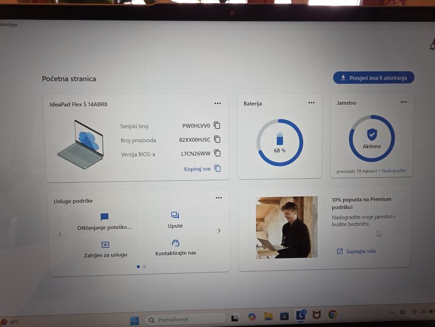Click the battery tray icon
The width and height of the screenshot is (435, 327).
431,311
